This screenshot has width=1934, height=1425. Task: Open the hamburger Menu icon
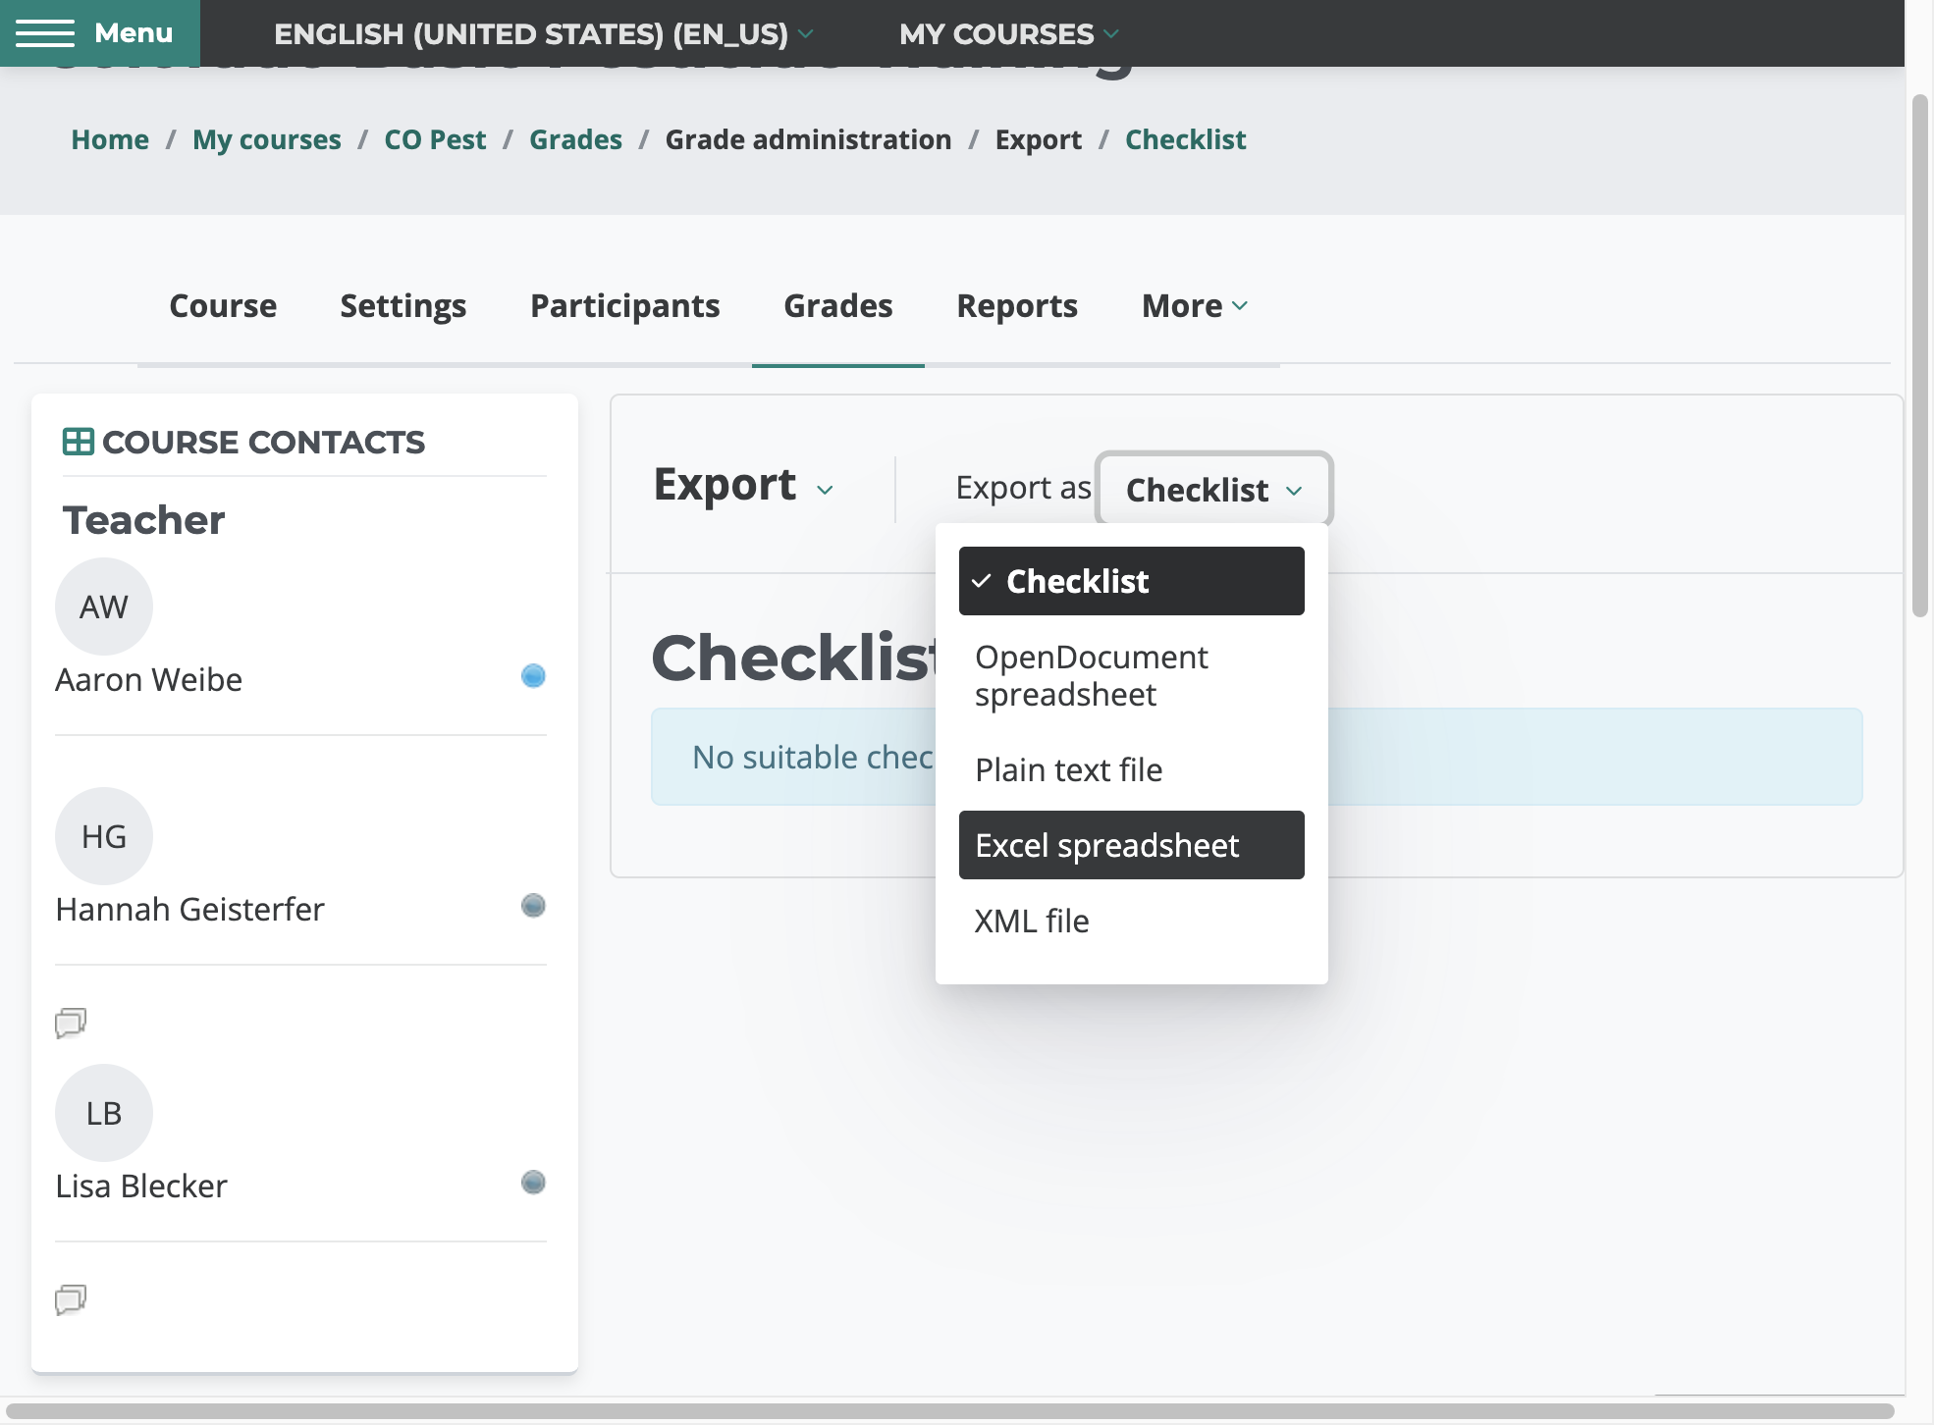[x=45, y=33]
